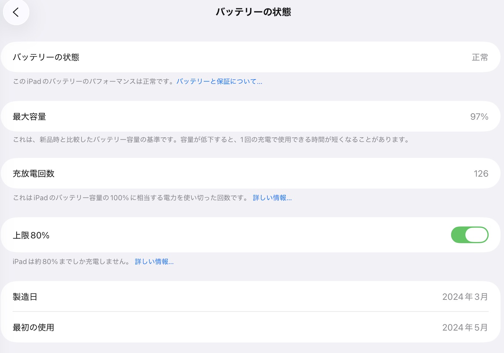Disable the 上限80% charge limit switch
Screen dimensions: 504x353
(x=469, y=235)
